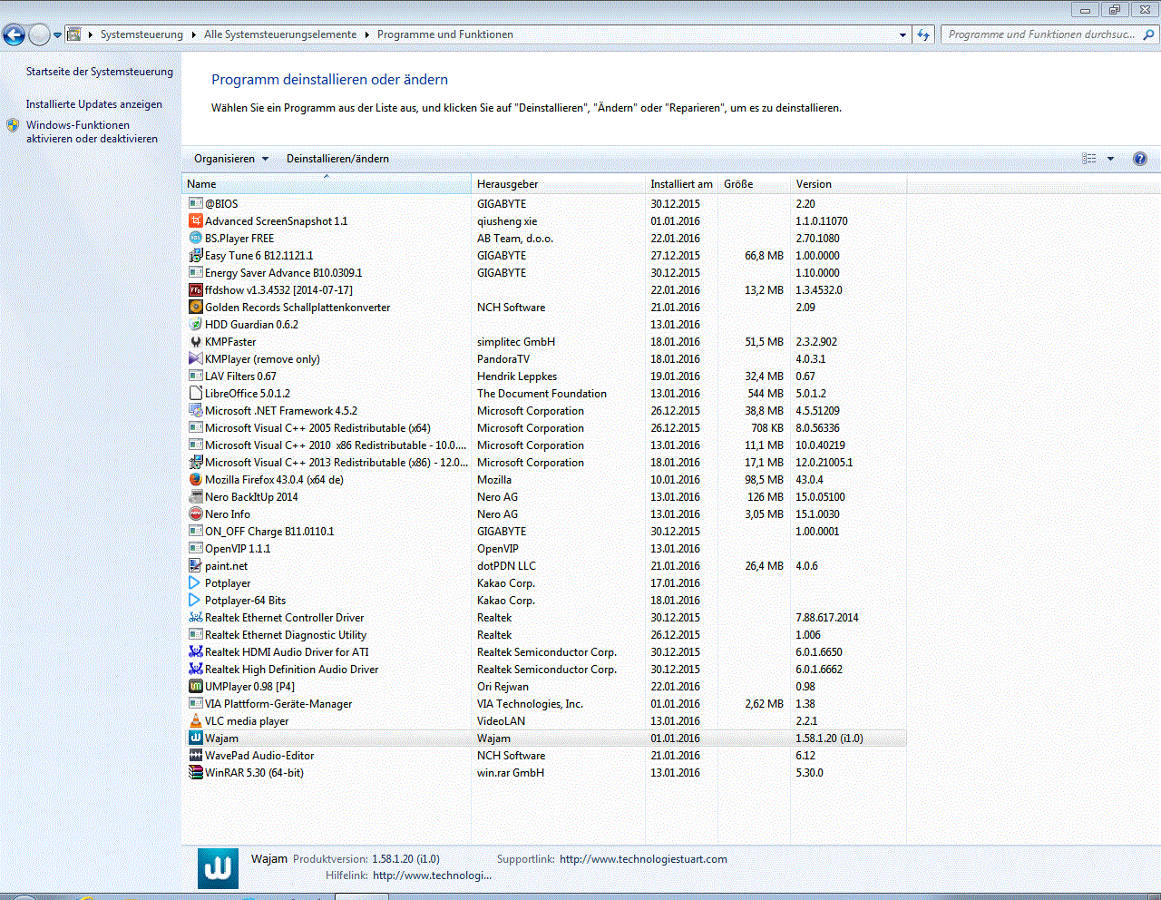Select the Potplayer entry by Kakao Corp.
Viewport: 1161px width, 900px height.
pyautogui.click(x=544, y=583)
